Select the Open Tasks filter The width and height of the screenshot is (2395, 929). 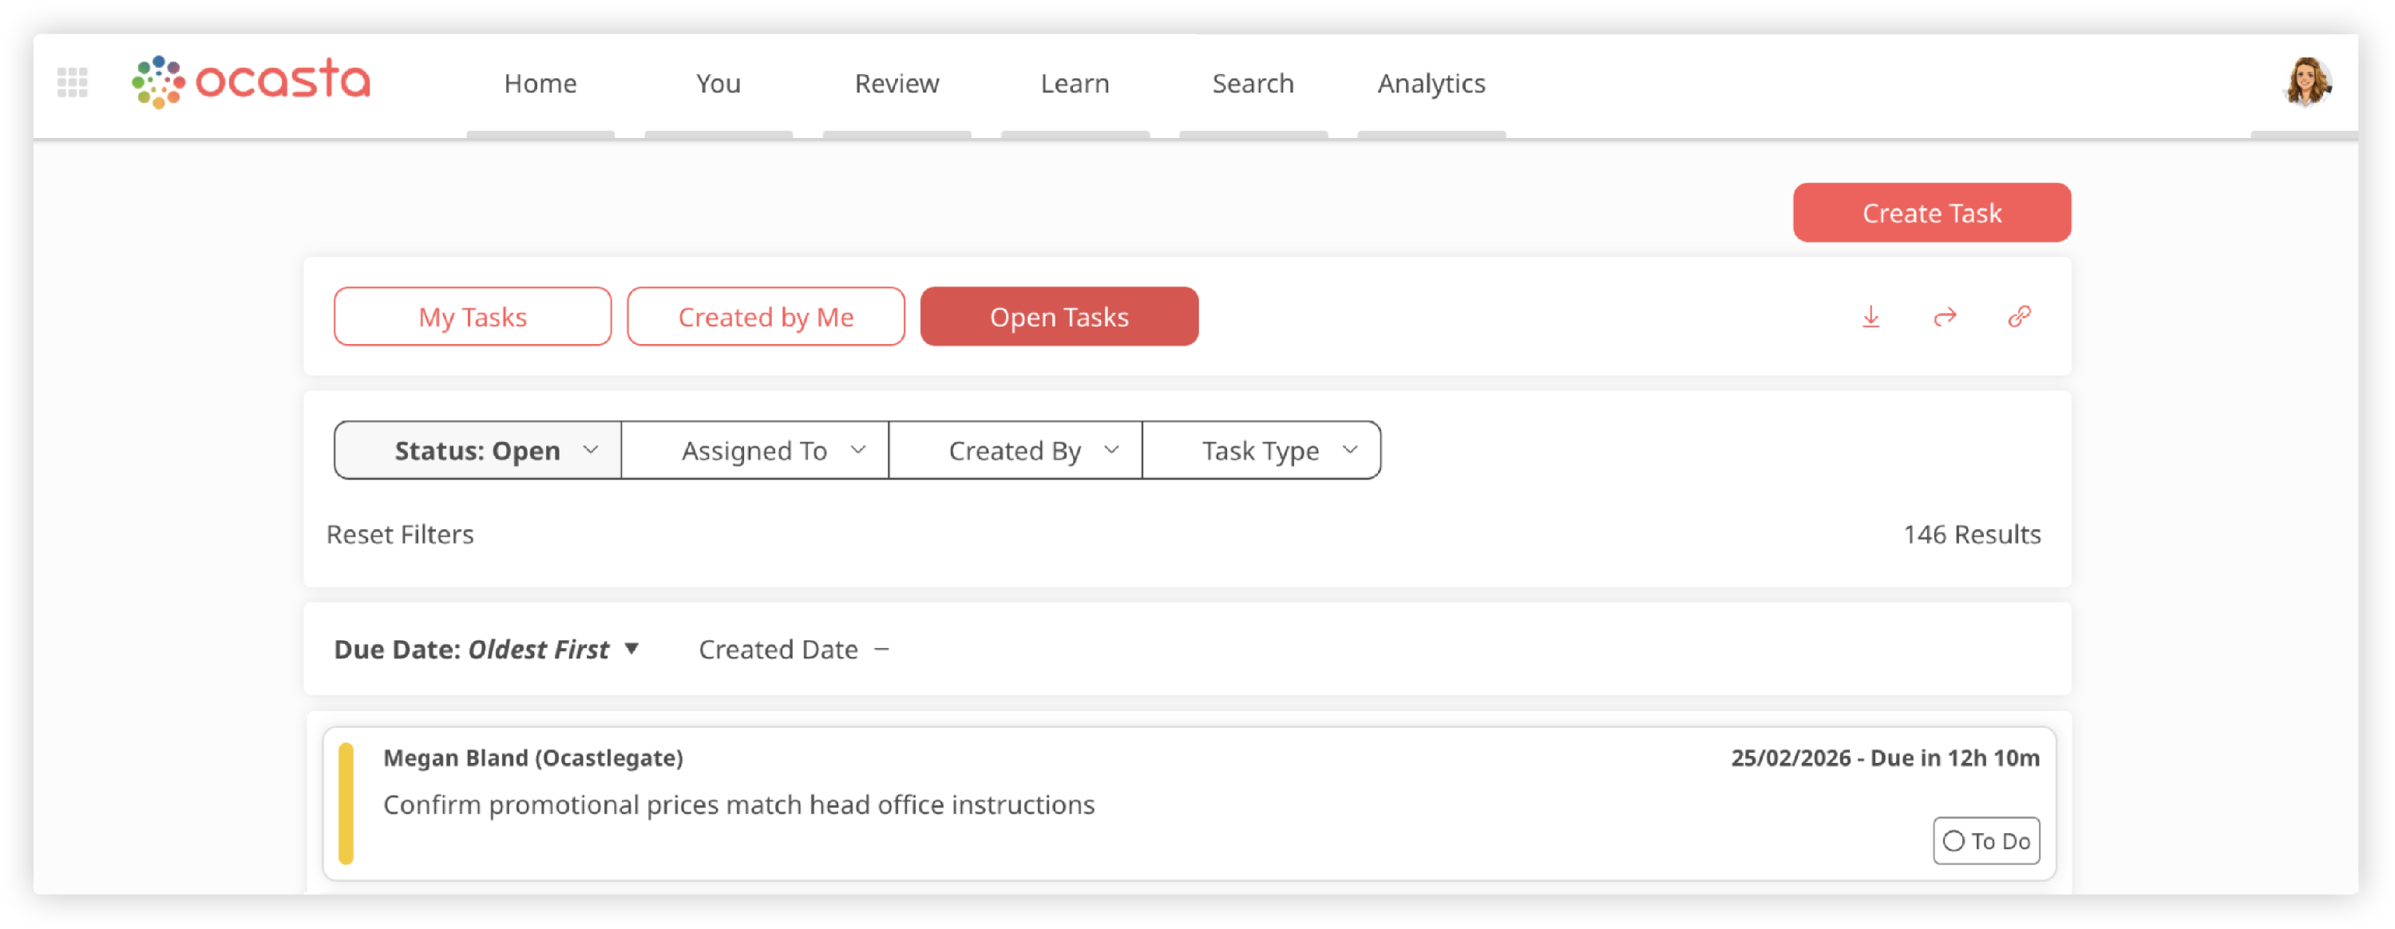pyautogui.click(x=1059, y=317)
